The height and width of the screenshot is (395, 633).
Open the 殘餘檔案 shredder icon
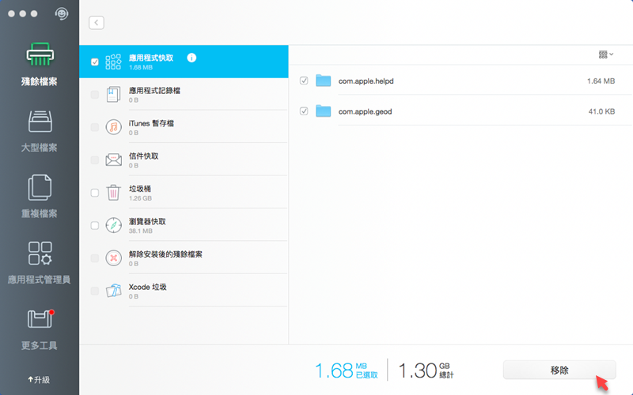[39, 55]
